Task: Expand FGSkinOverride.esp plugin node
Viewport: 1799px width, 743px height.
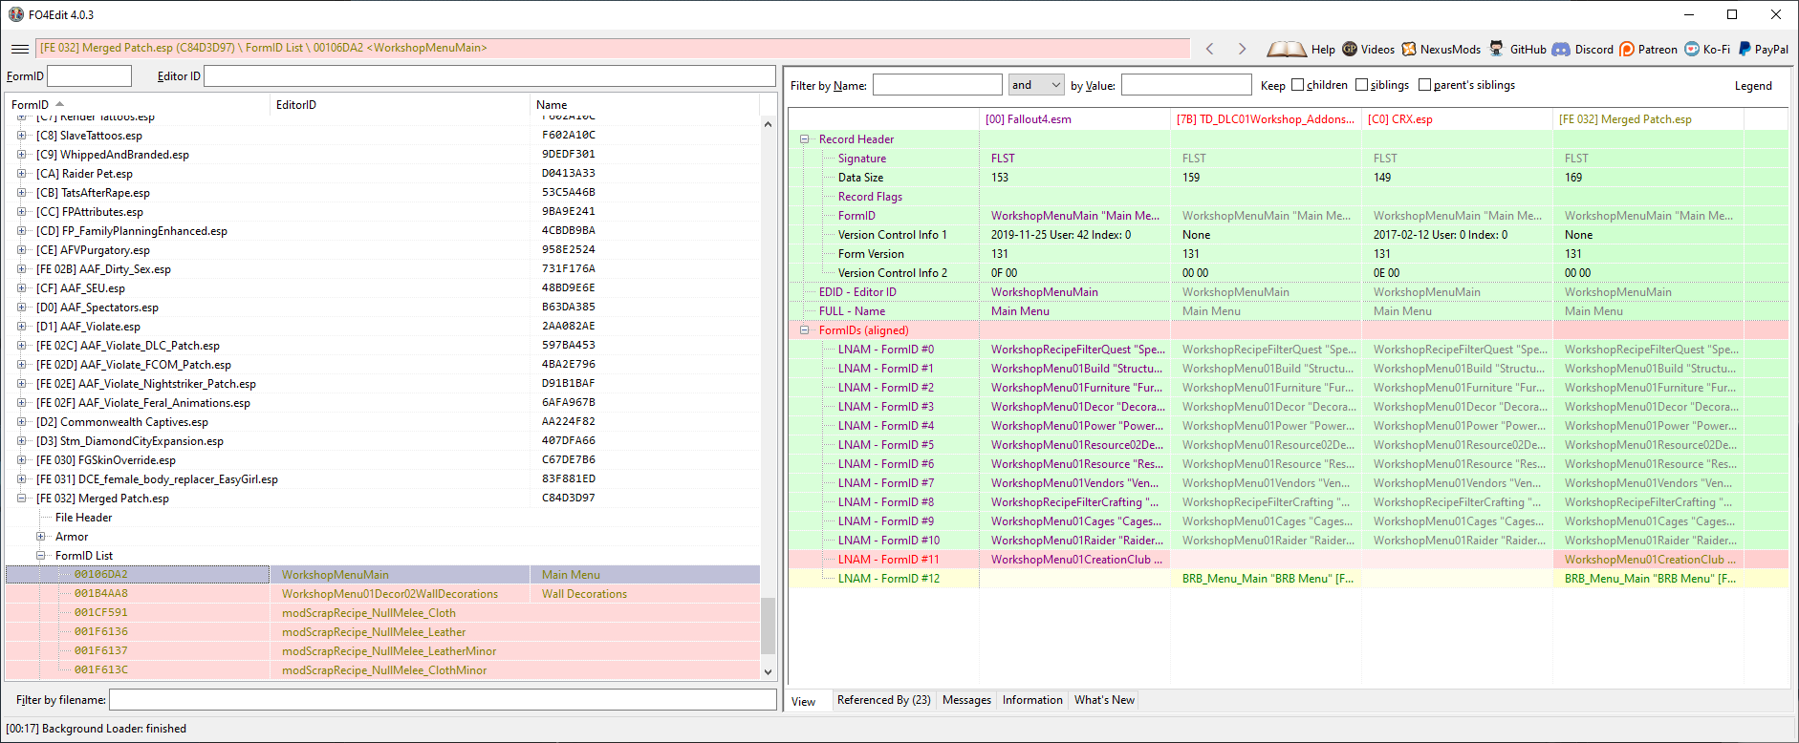Action: pyautogui.click(x=22, y=460)
